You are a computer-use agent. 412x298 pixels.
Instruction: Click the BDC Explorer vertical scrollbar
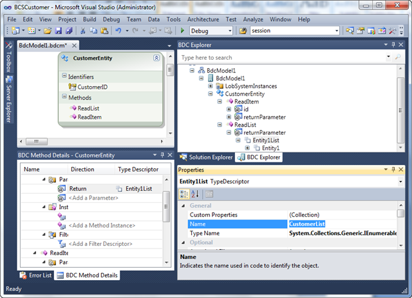400,109
